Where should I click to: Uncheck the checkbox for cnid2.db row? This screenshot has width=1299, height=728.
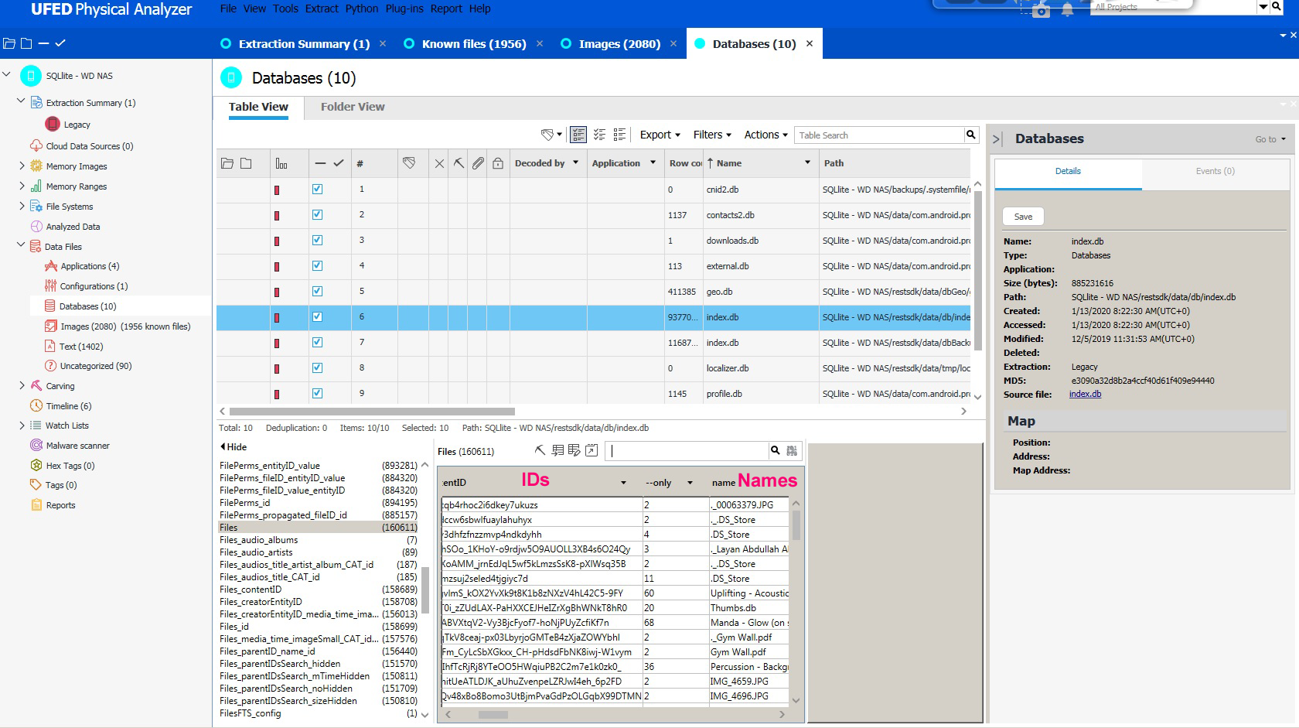pos(317,189)
